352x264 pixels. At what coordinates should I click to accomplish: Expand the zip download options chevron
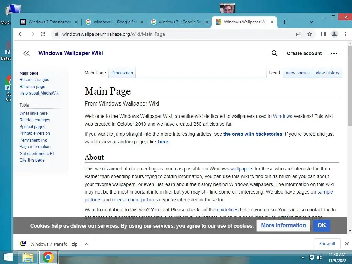click(x=87, y=244)
